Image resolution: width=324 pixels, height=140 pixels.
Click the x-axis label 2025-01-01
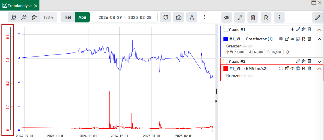pyautogui.click(x=152, y=136)
